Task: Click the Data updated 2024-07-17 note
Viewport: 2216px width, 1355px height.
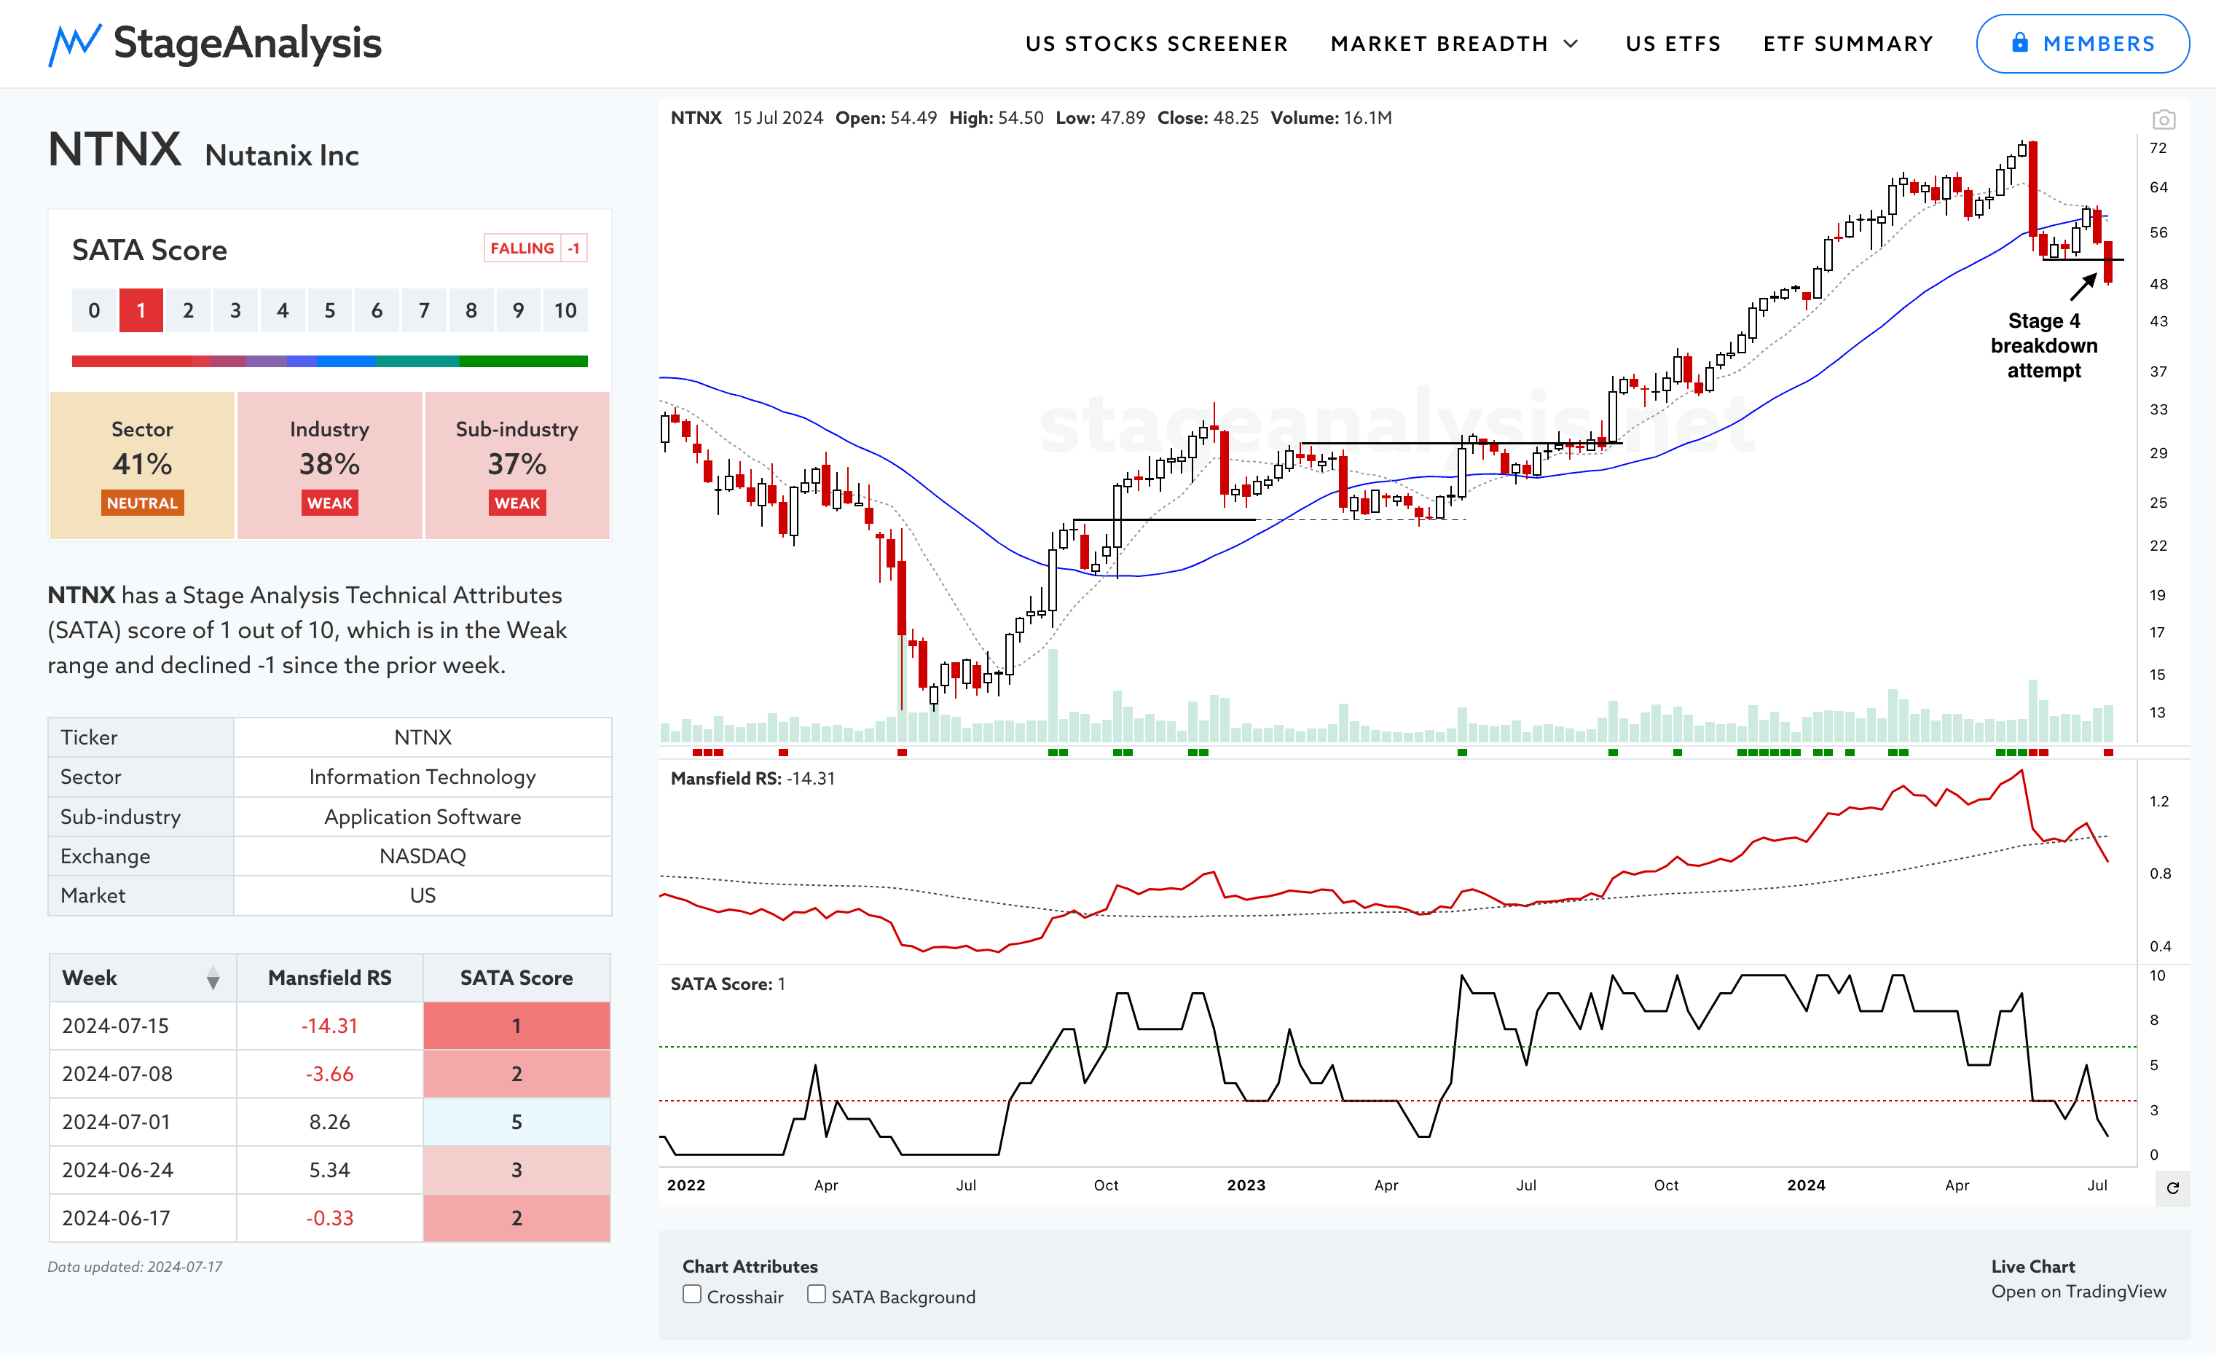Action: coord(135,1267)
